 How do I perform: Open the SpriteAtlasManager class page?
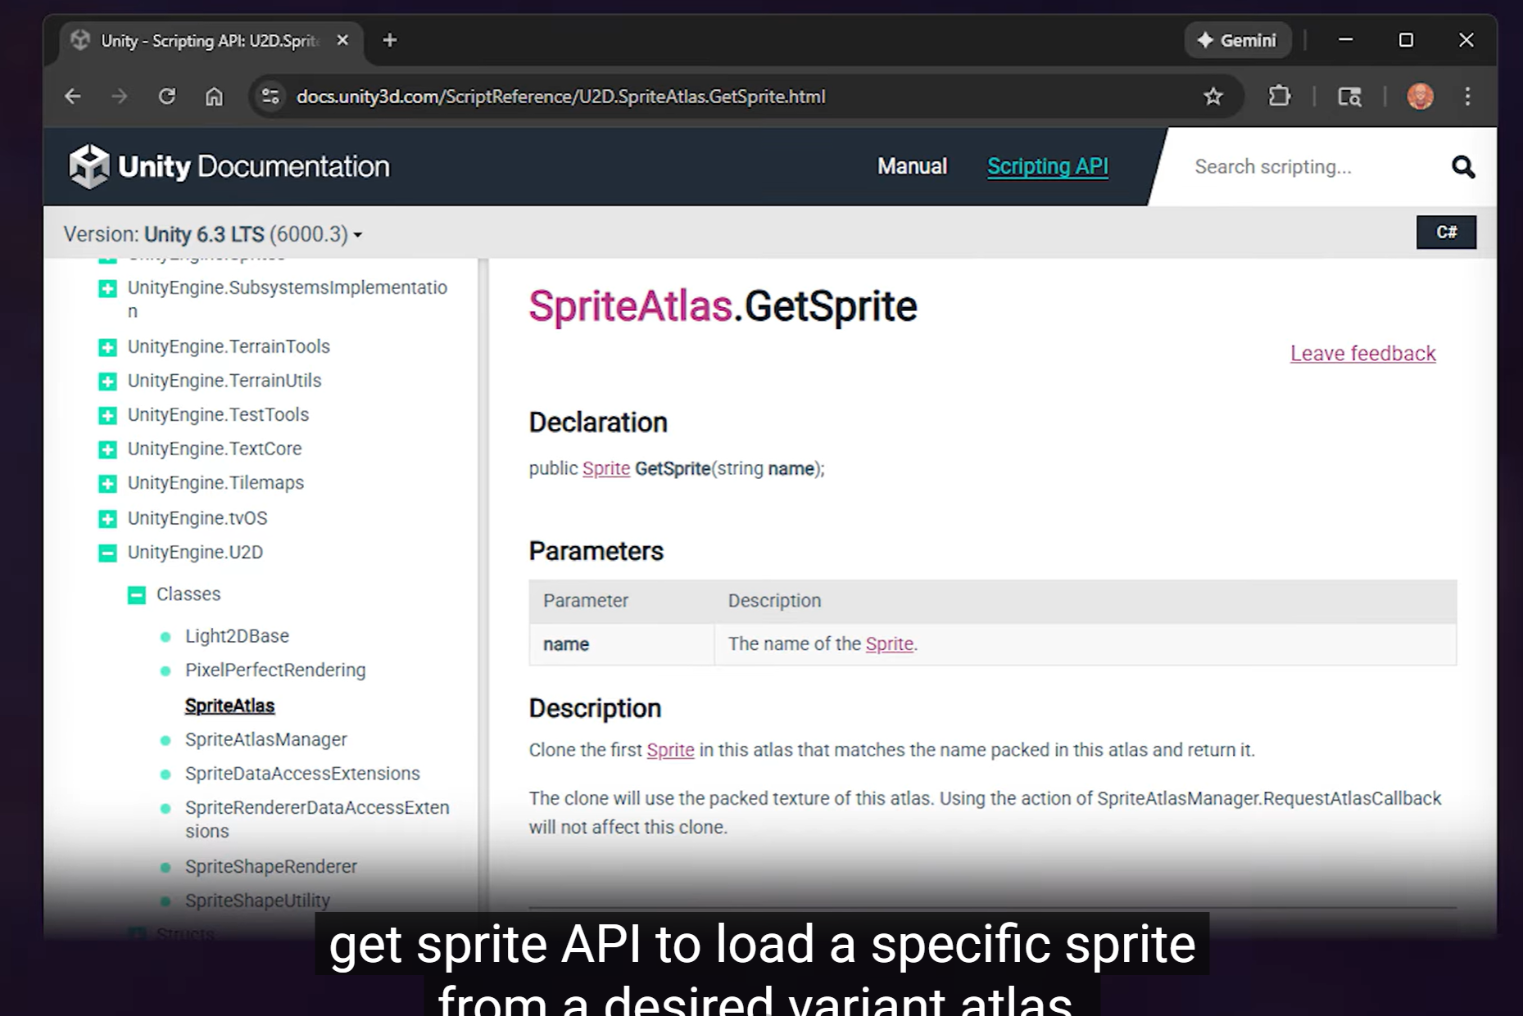coord(265,739)
